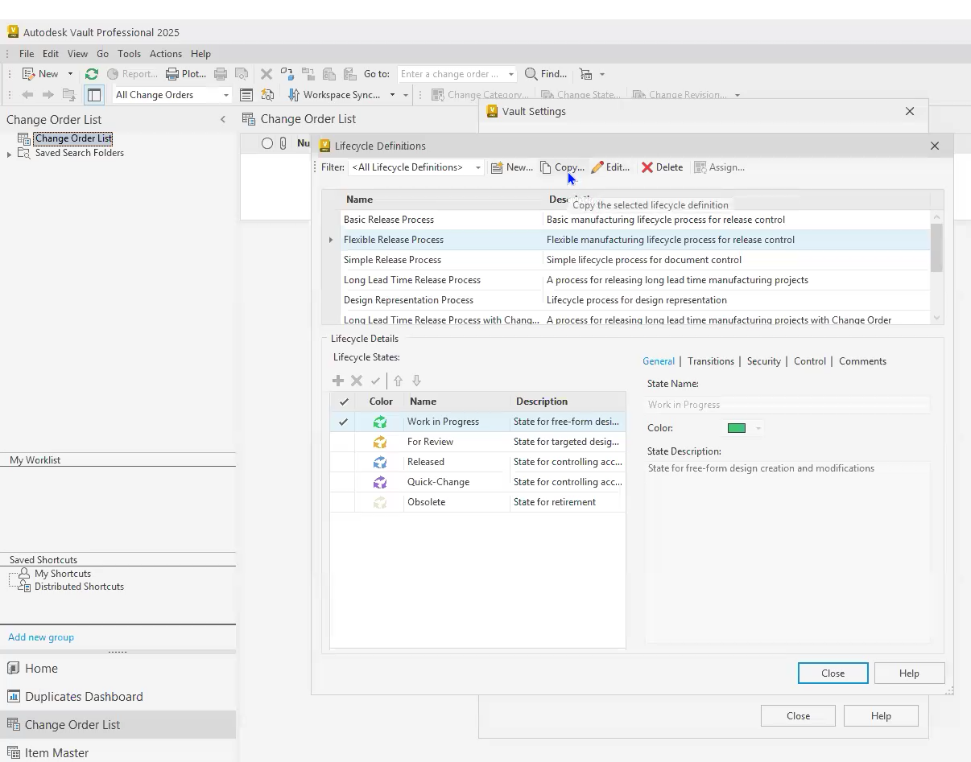Click the move state up arrow icon
This screenshot has height=762, width=971.
coord(398,381)
